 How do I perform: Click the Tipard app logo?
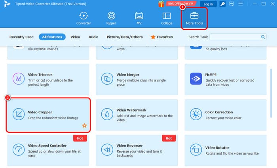(7, 4)
